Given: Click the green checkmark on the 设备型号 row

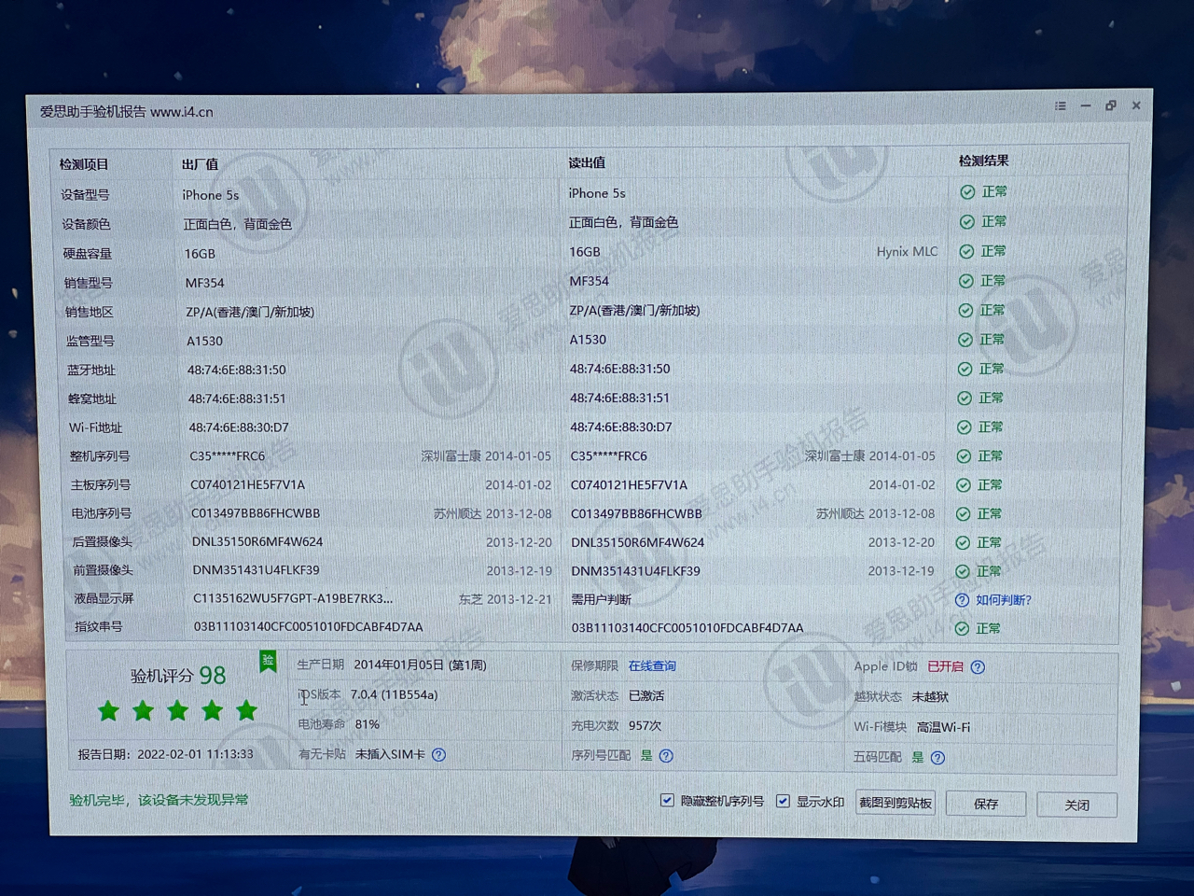Looking at the screenshot, I should point(967,192).
